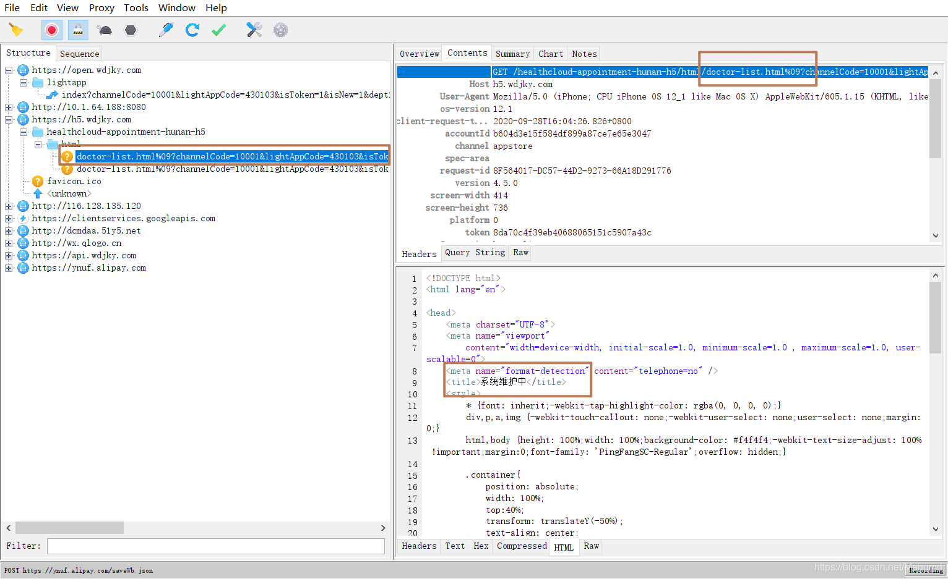Click globe icon of https://api.wdjky.com

(23, 255)
